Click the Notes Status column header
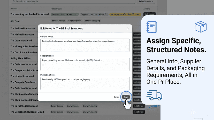The width and height of the screenshot is (214, 120). click(x=56, y=9)
